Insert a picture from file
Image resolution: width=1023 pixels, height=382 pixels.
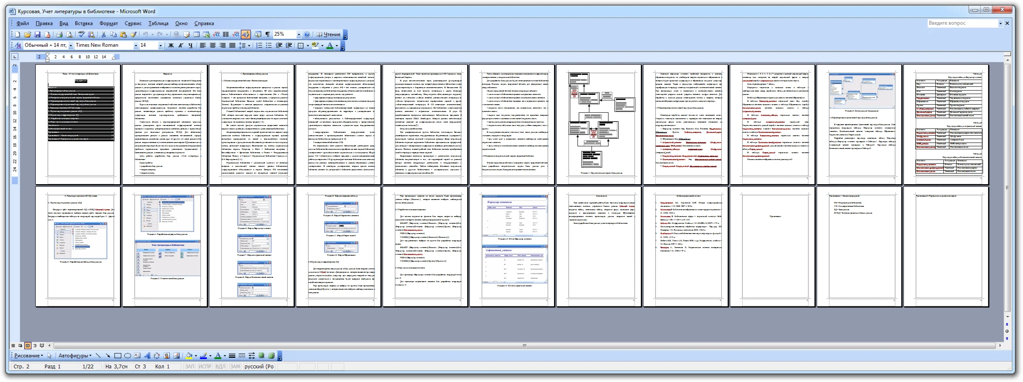pos(177,356)
